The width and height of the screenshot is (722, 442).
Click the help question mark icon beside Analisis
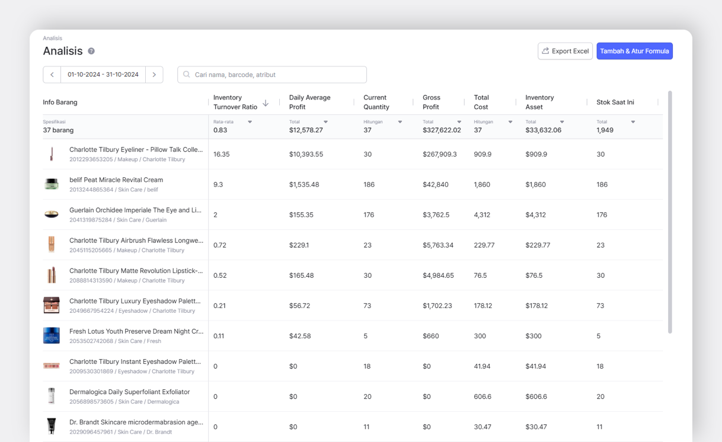(x=91, y=51)
